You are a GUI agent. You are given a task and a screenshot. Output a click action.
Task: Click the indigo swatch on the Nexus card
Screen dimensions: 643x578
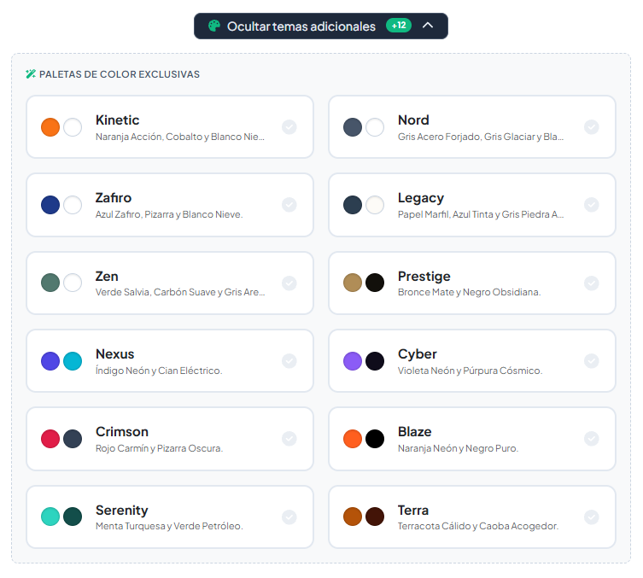click(50, 361)
